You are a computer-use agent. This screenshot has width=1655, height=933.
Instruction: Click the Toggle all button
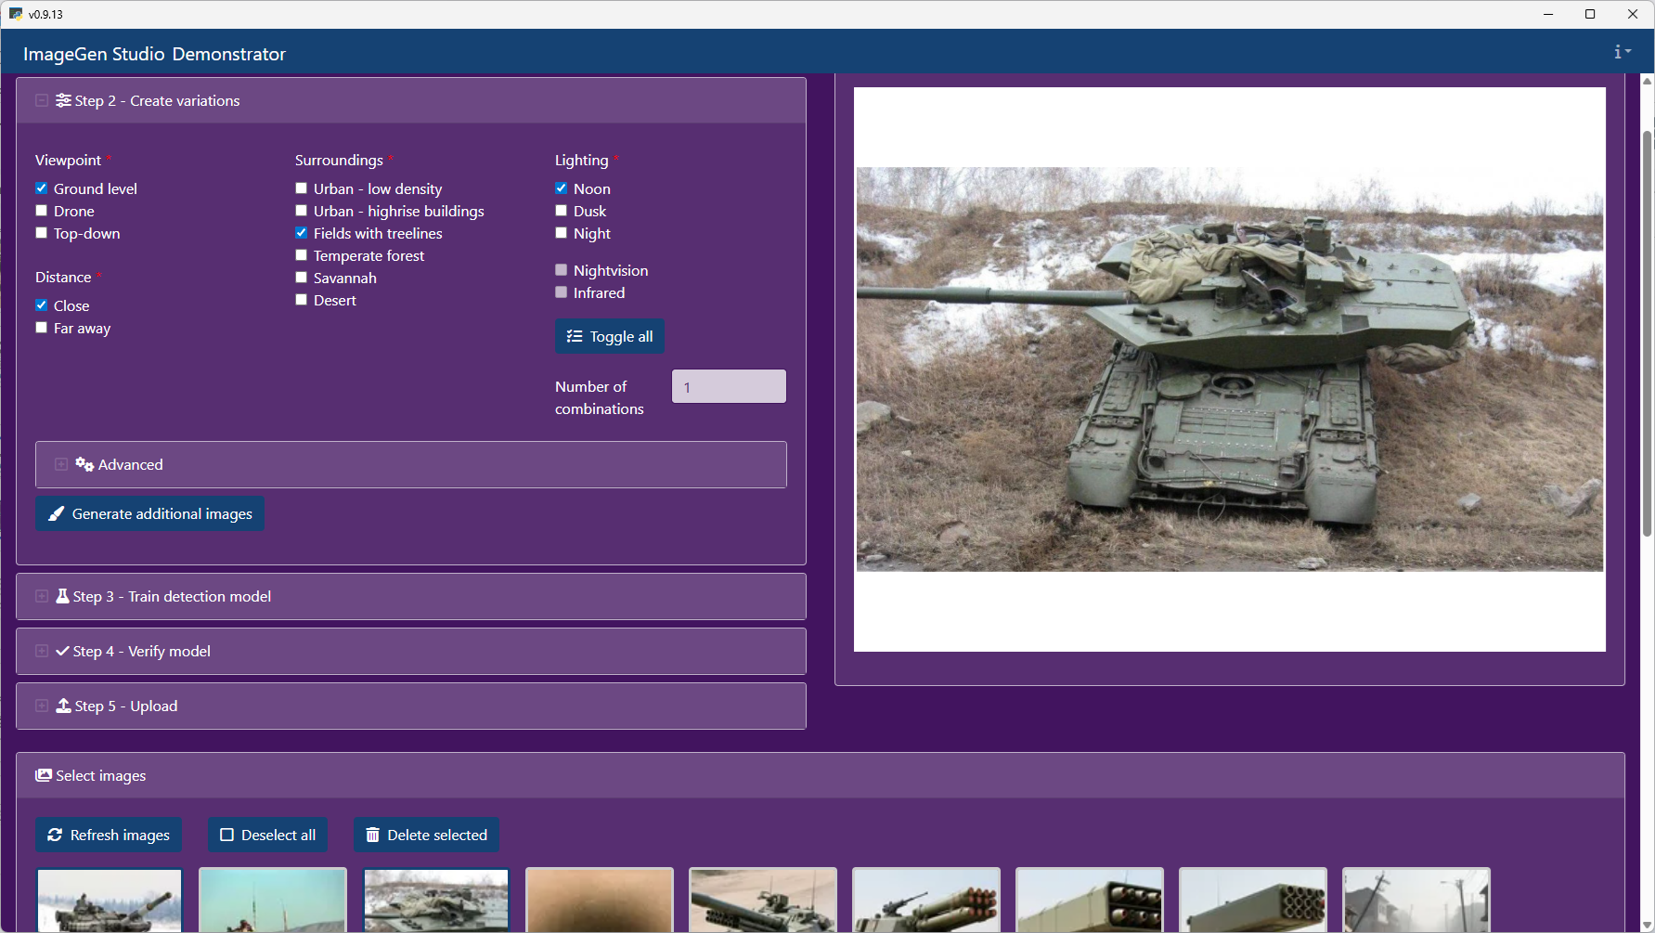[609, 336]
